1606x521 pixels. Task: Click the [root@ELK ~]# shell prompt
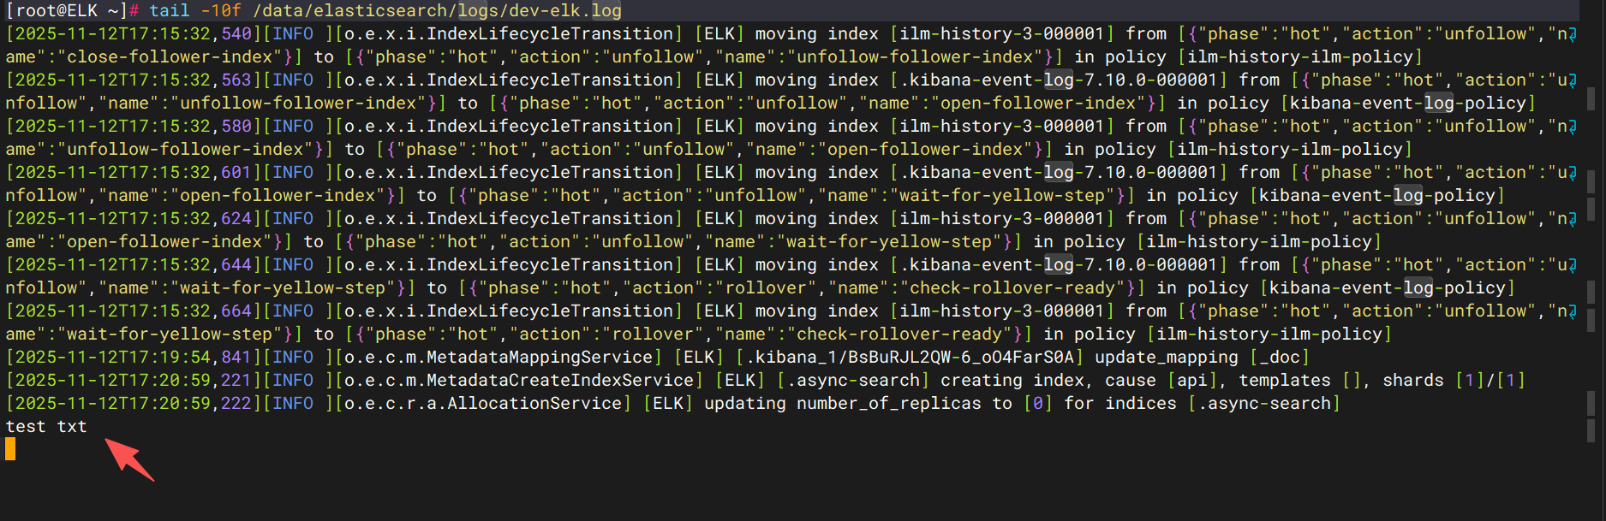pos(67,10)
